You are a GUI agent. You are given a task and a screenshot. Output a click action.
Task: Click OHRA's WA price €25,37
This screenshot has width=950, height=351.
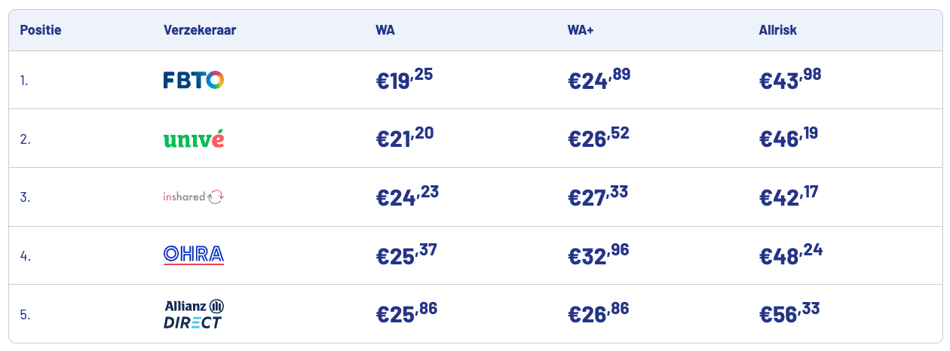(x=406, y=255)
